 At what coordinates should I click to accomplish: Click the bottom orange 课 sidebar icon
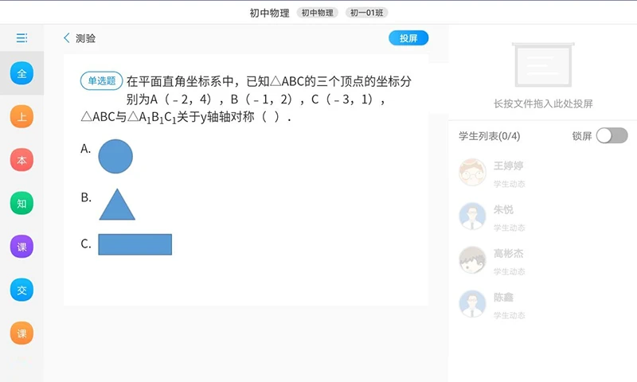[21, 333]
